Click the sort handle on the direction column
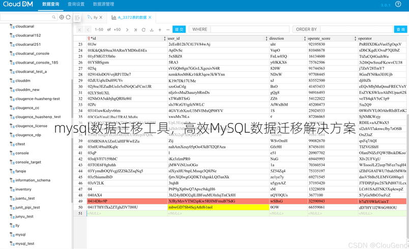Screen dimensions: 409x249 (305, 39)
